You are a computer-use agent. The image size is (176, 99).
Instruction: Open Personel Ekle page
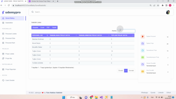click(10, 38)
